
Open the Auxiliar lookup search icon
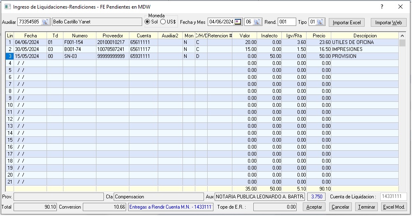pyautogui.click(x=45, y=22)
